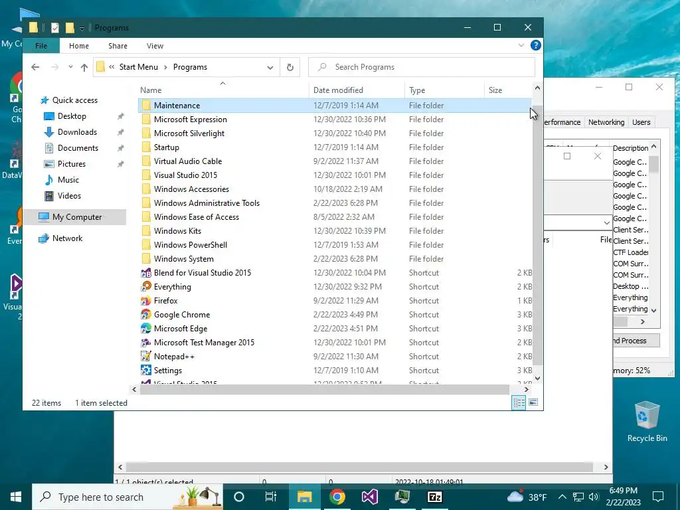Open 7-Zip from the taskbar
This screenshot has width=680, height=510.
[434, 497]
